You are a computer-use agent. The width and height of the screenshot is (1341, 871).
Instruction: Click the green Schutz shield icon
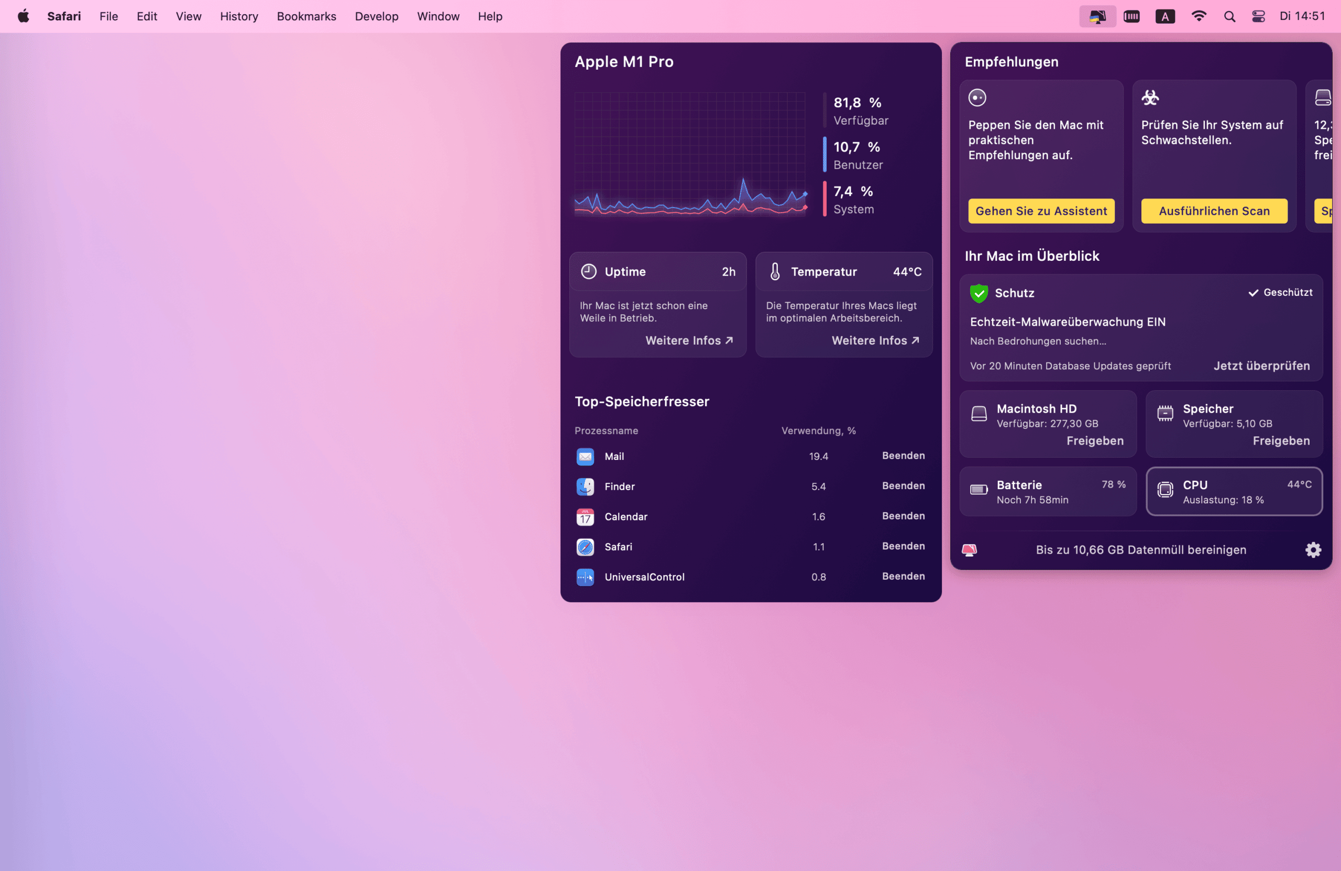click(979, 293)
